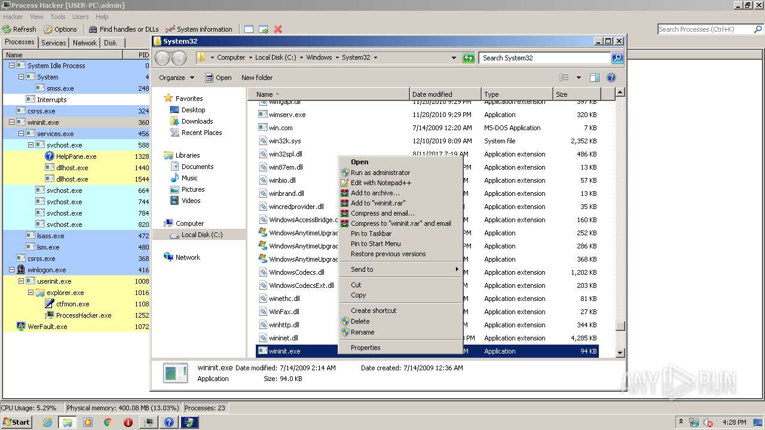Select the Desktop favorite in sidebar
The image size is (765, 430).
[193, 110]
